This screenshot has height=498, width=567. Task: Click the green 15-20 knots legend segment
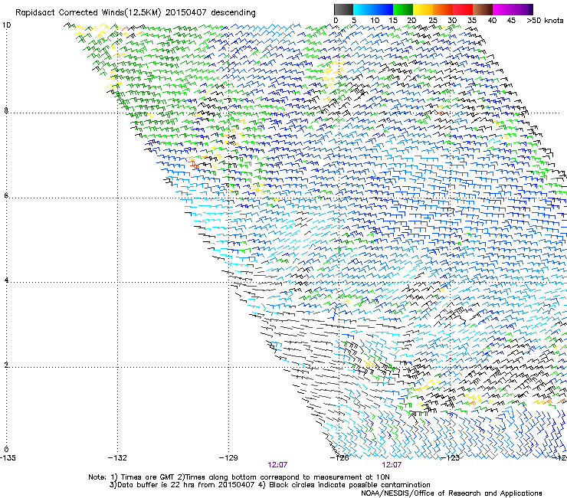tap(403, 9)
